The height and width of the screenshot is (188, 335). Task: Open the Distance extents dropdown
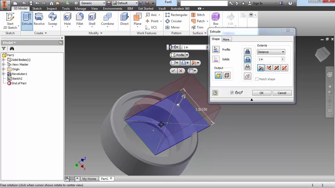tap(283, 52)
